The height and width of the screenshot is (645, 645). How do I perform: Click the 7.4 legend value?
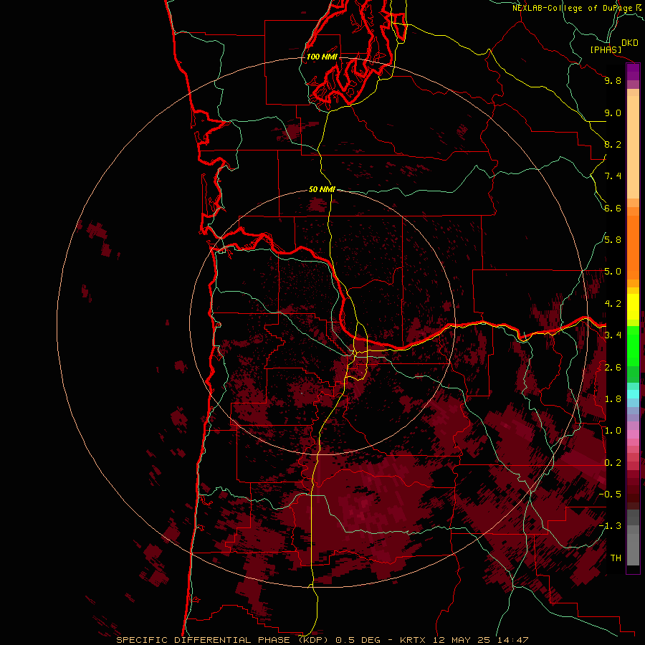point(613,176)
